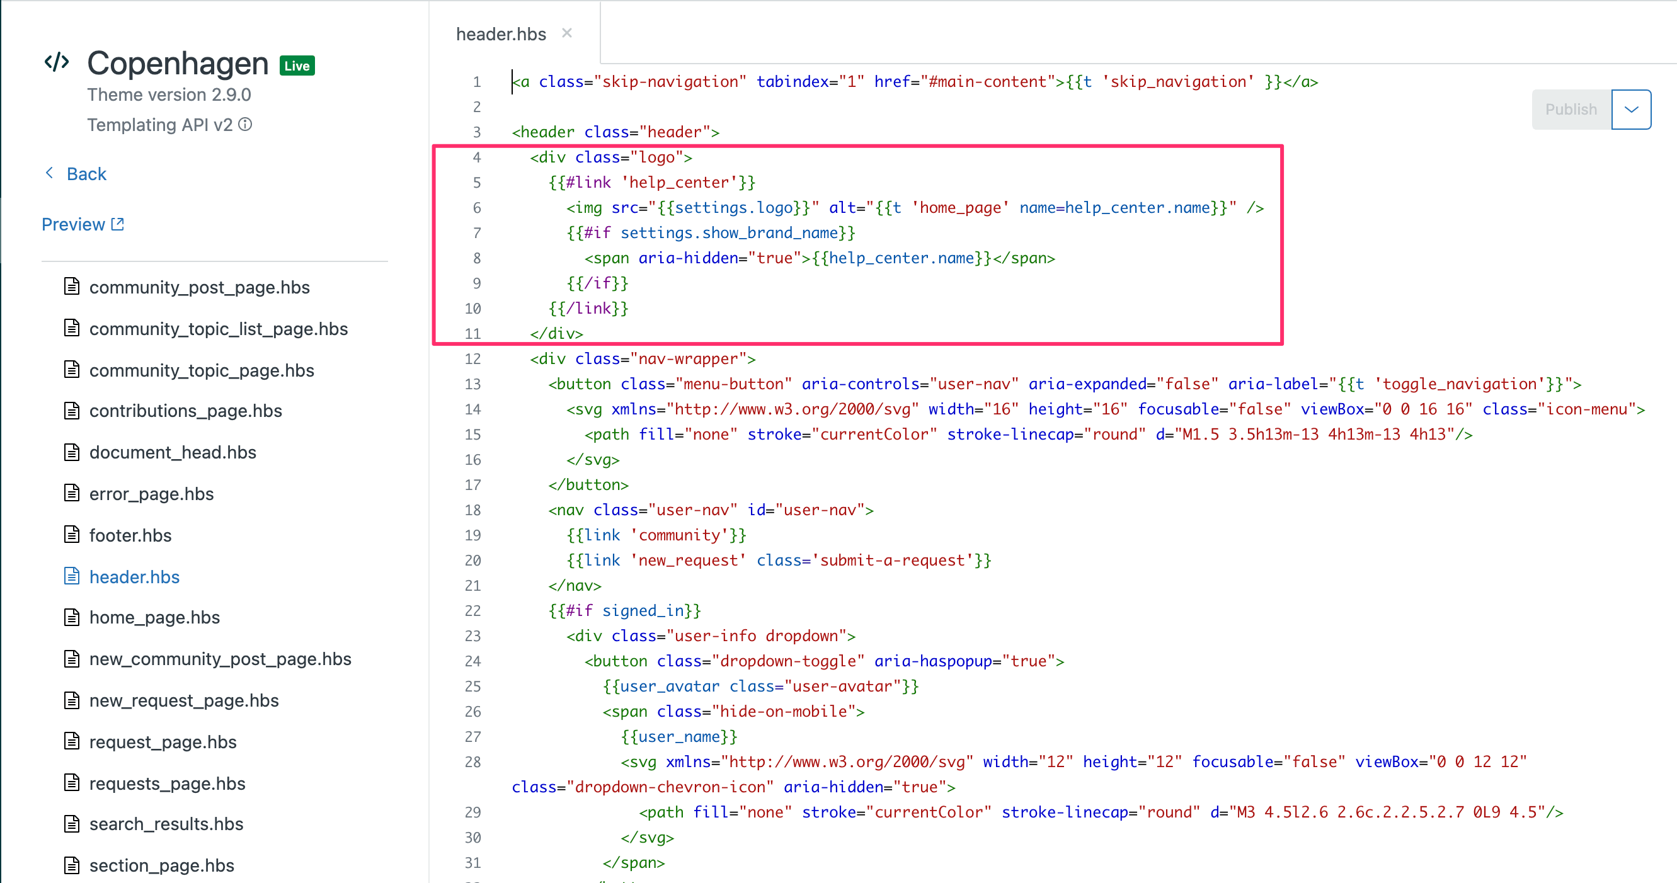Open document_head.hbs template
Image resolution: width=1677 pixels, height=883 pixels.
click(173, 452)
